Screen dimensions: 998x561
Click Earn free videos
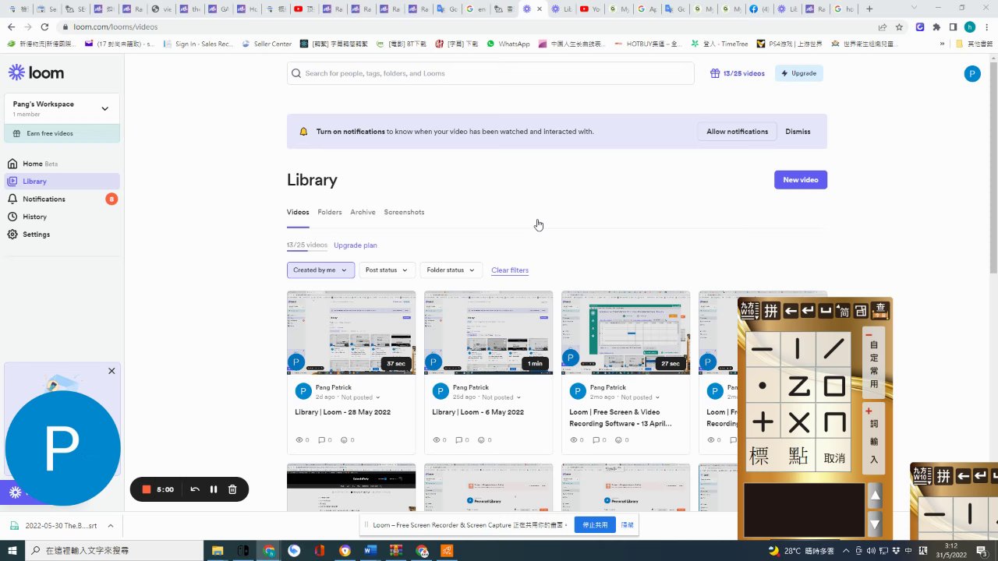[62, 133]
